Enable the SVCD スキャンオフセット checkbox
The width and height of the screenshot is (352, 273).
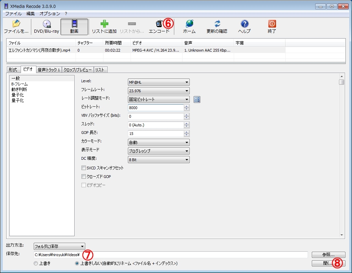[84, 168]
